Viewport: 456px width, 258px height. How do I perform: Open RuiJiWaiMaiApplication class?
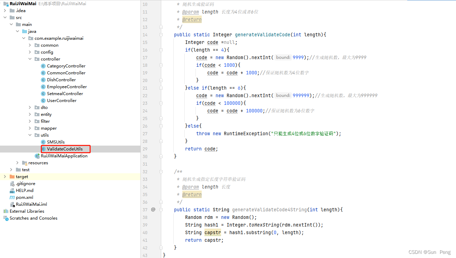[64, 156]
